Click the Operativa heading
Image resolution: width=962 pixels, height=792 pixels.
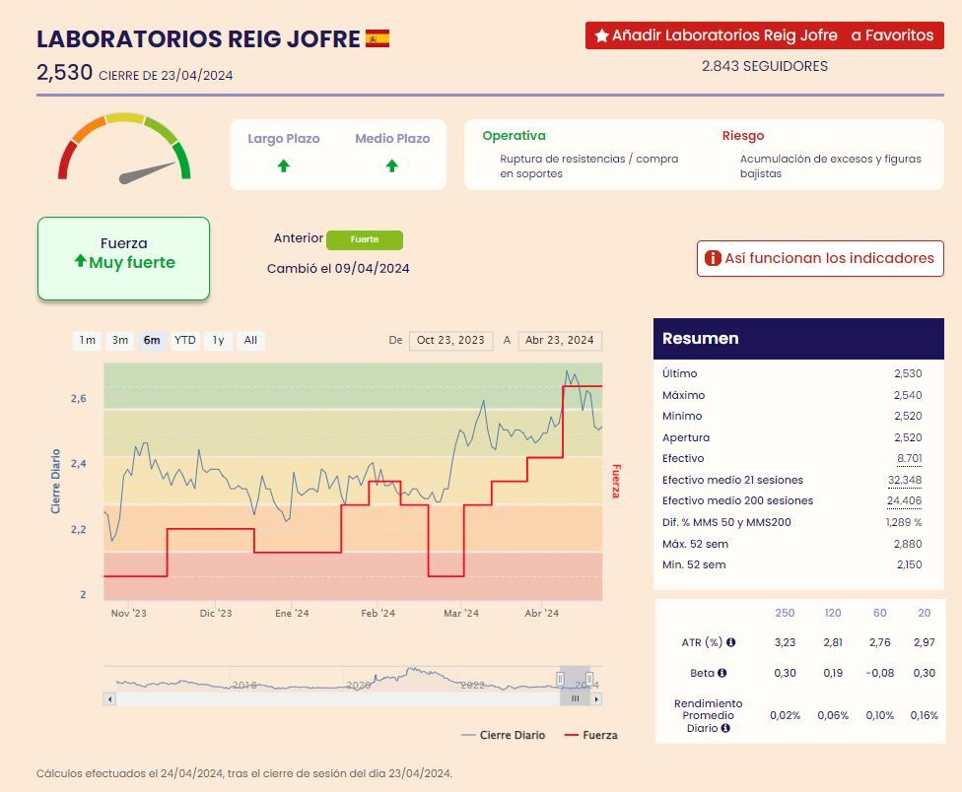point(514,136)
